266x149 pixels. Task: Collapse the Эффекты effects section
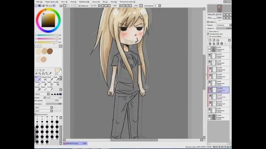[x=208, y=22]
